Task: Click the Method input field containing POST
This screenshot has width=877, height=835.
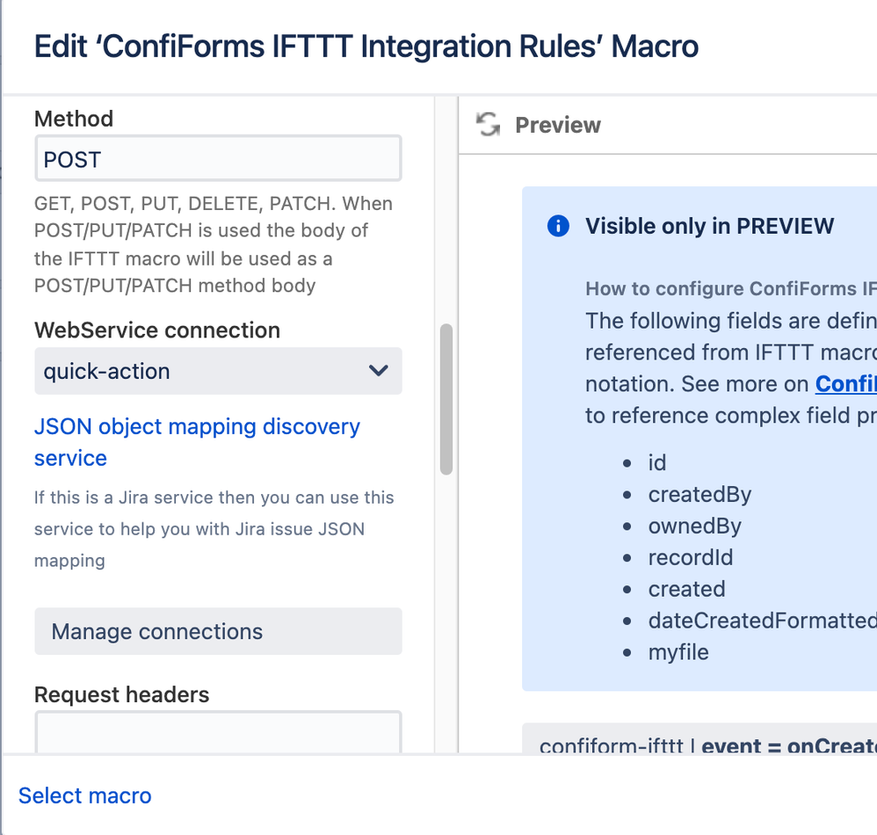Action: point(218,158)
